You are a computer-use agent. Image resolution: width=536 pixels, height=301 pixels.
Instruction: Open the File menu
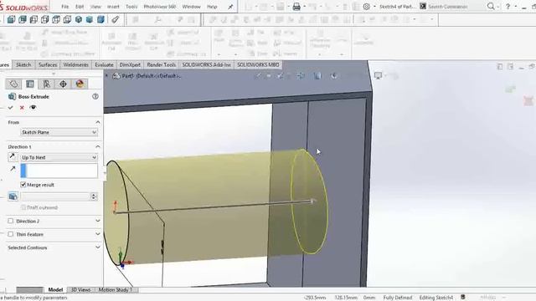point(65,7)
